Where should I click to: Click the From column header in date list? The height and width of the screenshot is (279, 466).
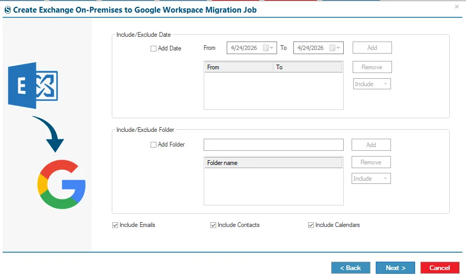(x=239, y=67)
